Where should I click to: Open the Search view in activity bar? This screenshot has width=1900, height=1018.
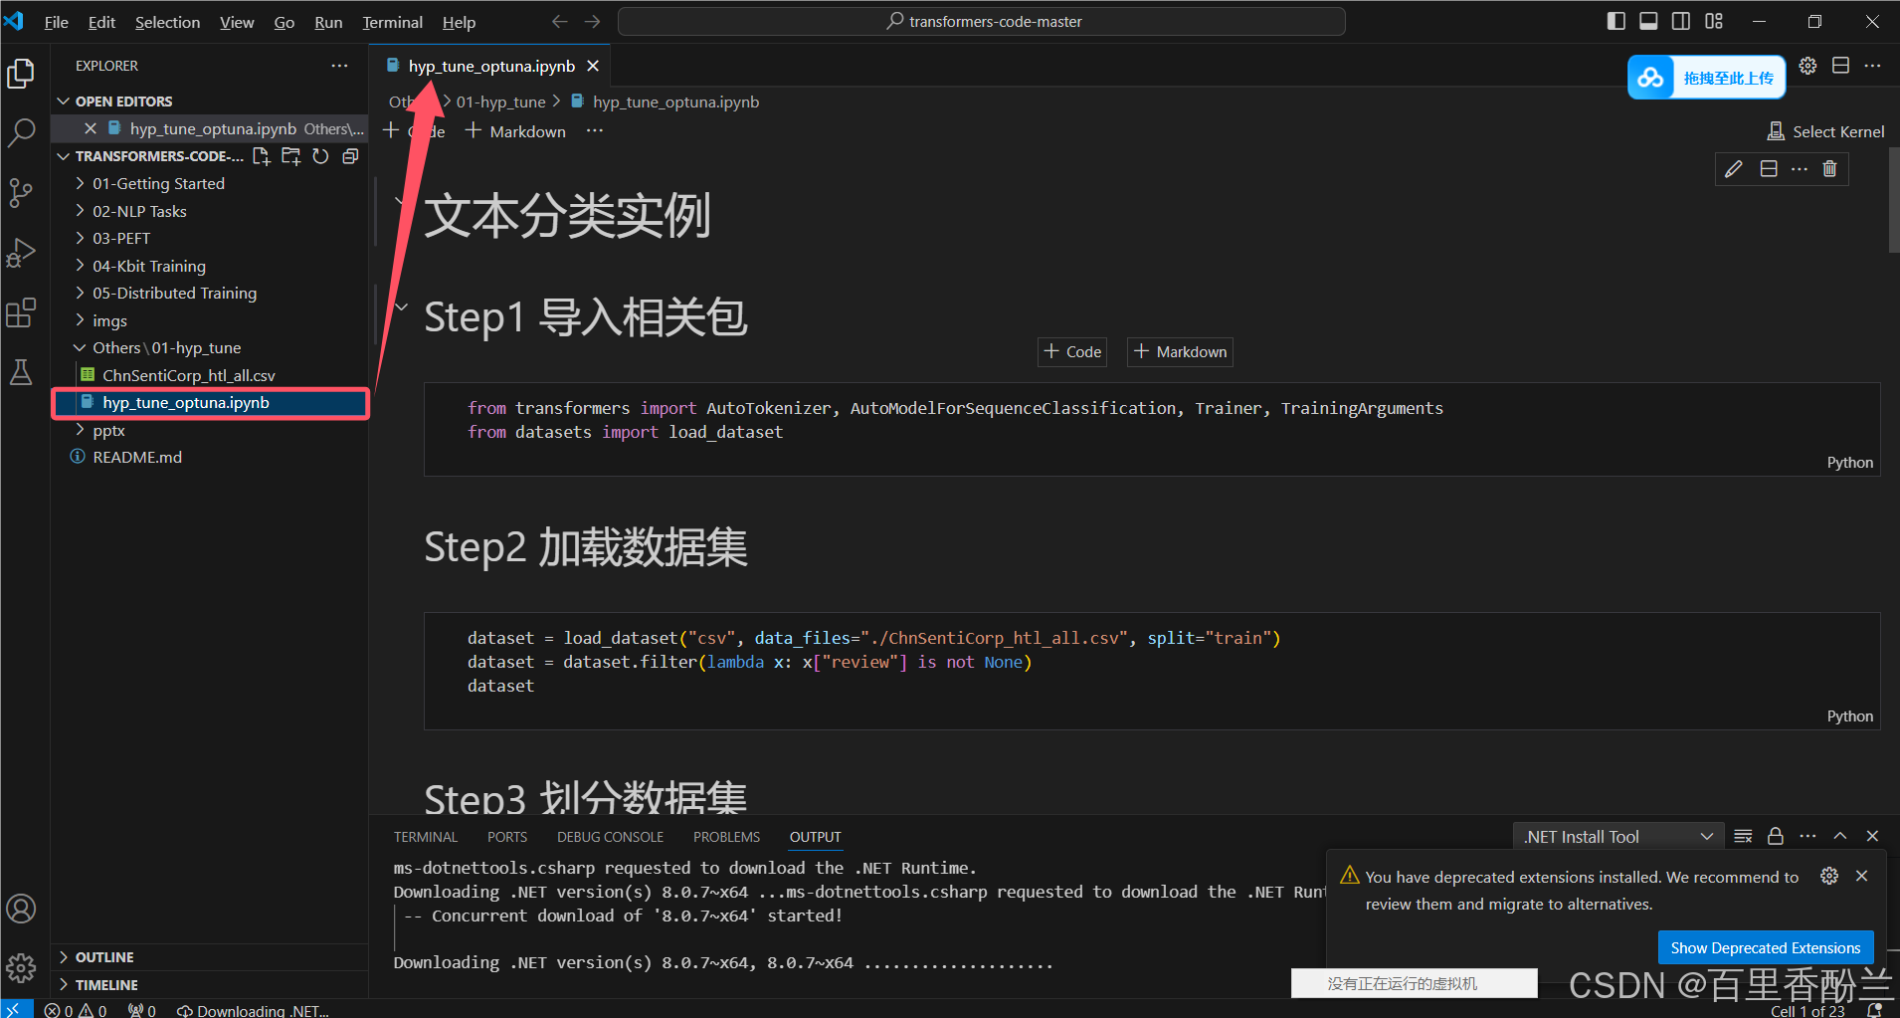click(x=21, y=132)
